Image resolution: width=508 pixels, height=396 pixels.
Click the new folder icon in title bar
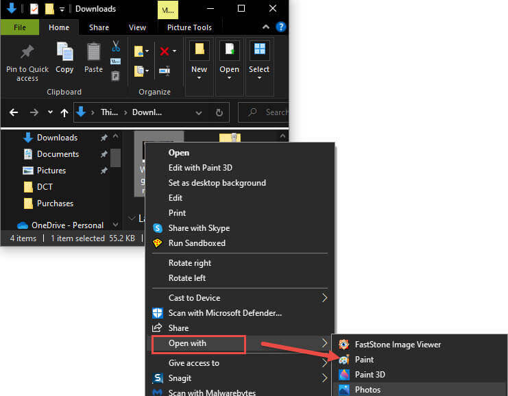[x=49, y=9]
